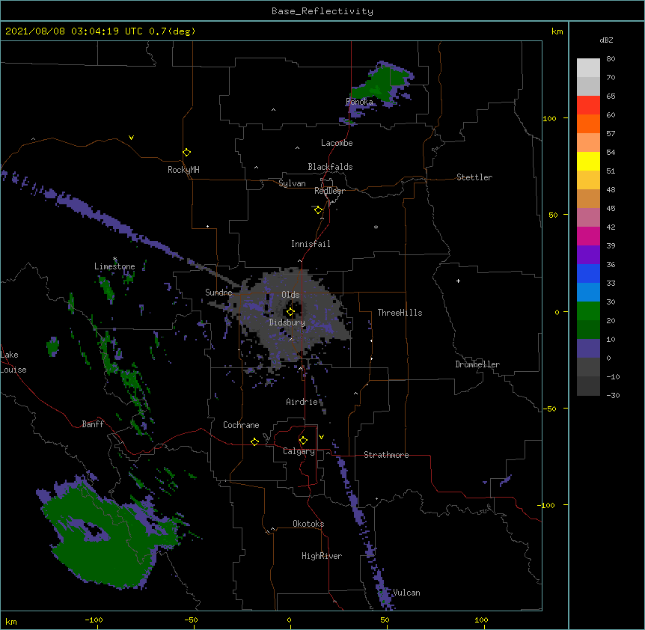
Task: Click the 50 tick on the right axis
Action: (x=553, y=215)
